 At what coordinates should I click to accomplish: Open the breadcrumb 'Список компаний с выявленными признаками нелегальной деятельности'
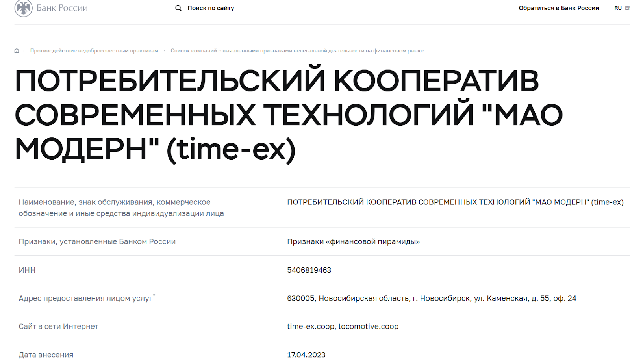pyautogui.click(x=297, y=50)
